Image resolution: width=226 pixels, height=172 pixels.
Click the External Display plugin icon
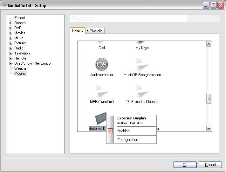(x=101, y=119)
